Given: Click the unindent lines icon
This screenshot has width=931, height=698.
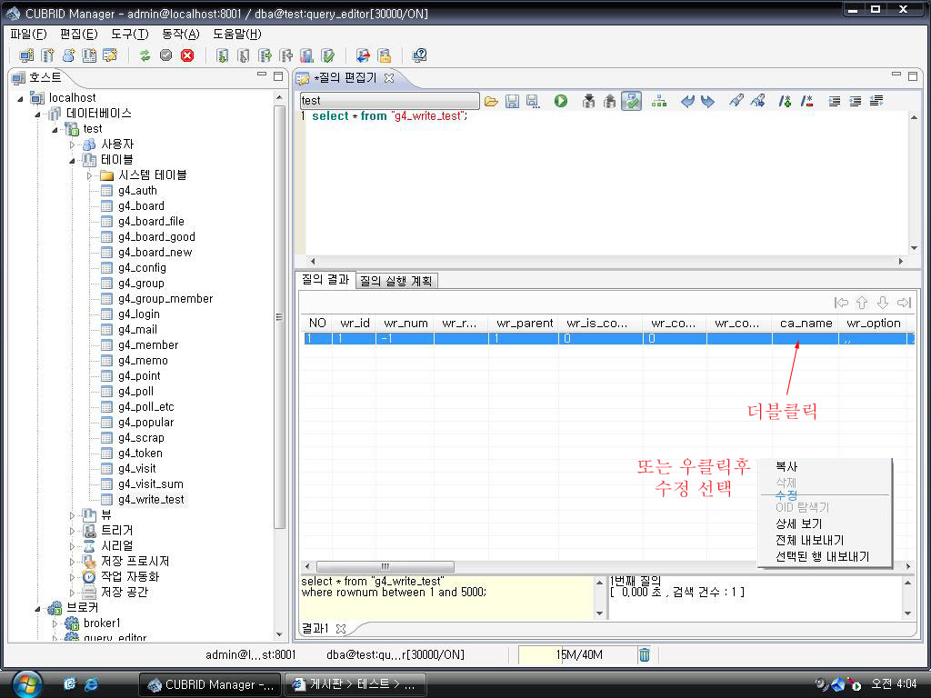Looking at the screenshot, I should tap(855, 101).
